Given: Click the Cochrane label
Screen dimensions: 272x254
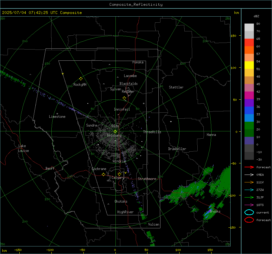Looking at the screenshot, I should [x=99, y=169].
